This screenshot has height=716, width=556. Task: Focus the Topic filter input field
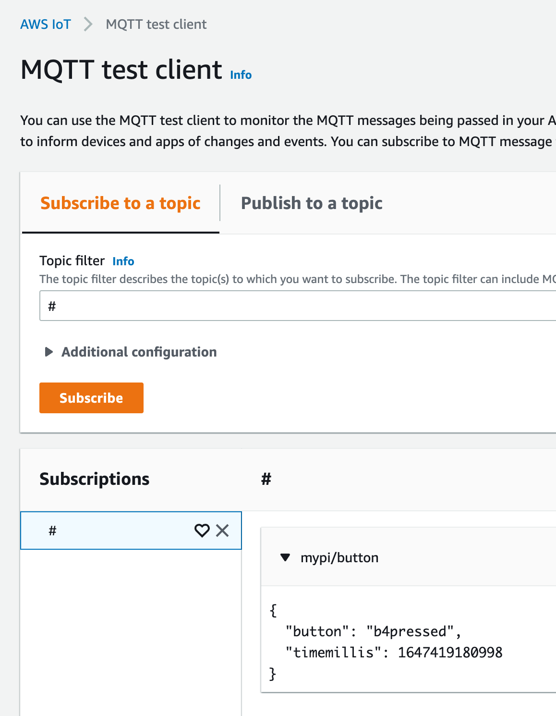(298, 306)
